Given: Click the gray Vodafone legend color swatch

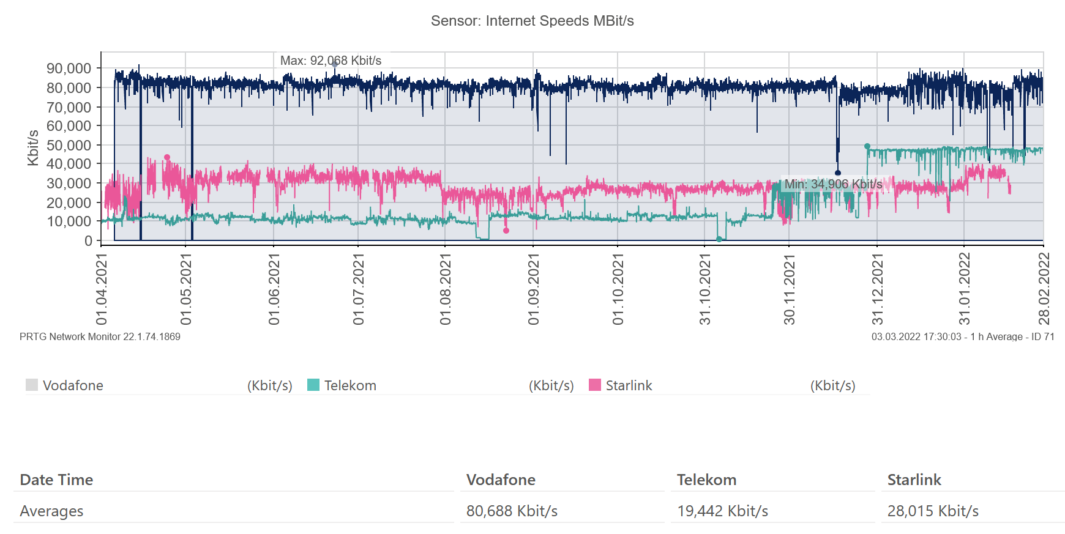Looking at the screenshot, I should click(32, 385).
